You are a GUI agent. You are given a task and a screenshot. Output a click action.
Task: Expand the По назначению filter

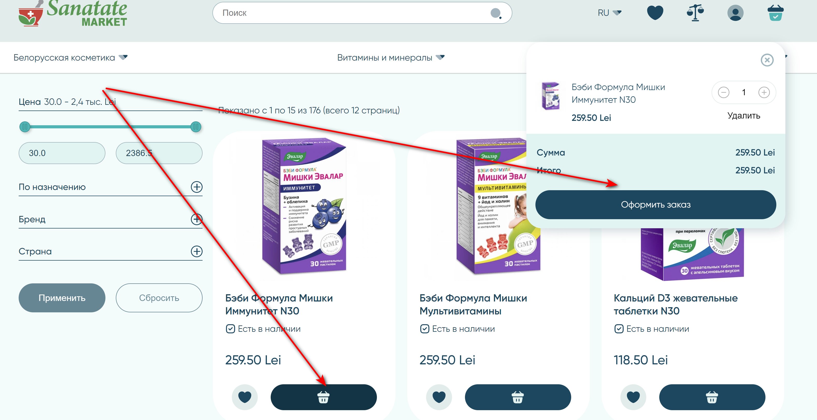pyautogui.click(x=197, y=187)
